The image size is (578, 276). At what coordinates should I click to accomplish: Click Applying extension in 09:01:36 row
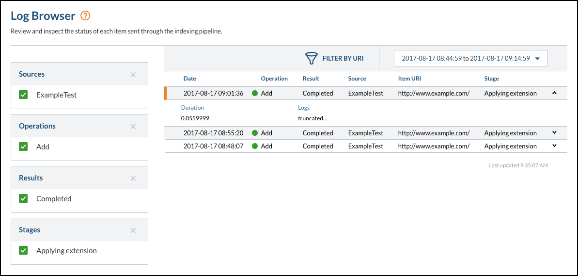tap(511, 93)
